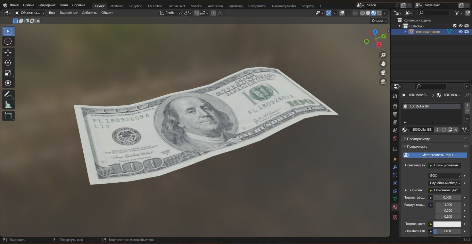Enable X-ray viewport shading mode
The height and width of the screenshot is (244, 472).
[x=355, y=13]
